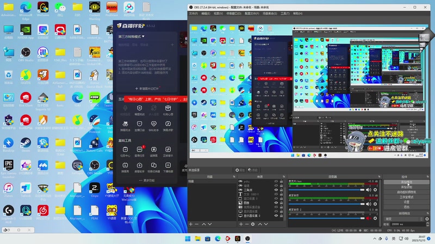Mute the 桌面音频 speaker icon
The height and width of the screenshot is (244, 435).
point(369,204)
